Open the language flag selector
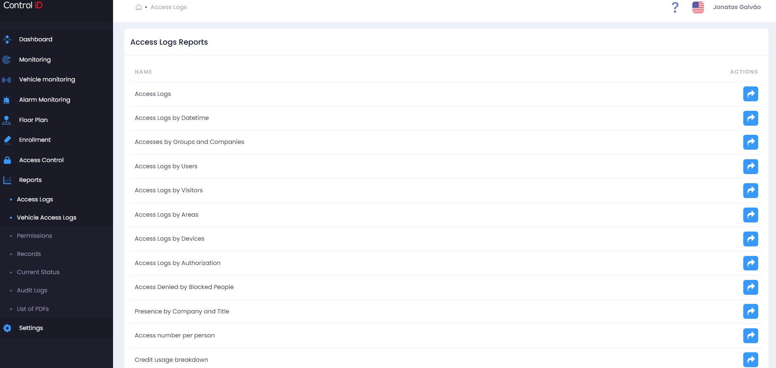776x368 pixels. [x=698, y=7]
